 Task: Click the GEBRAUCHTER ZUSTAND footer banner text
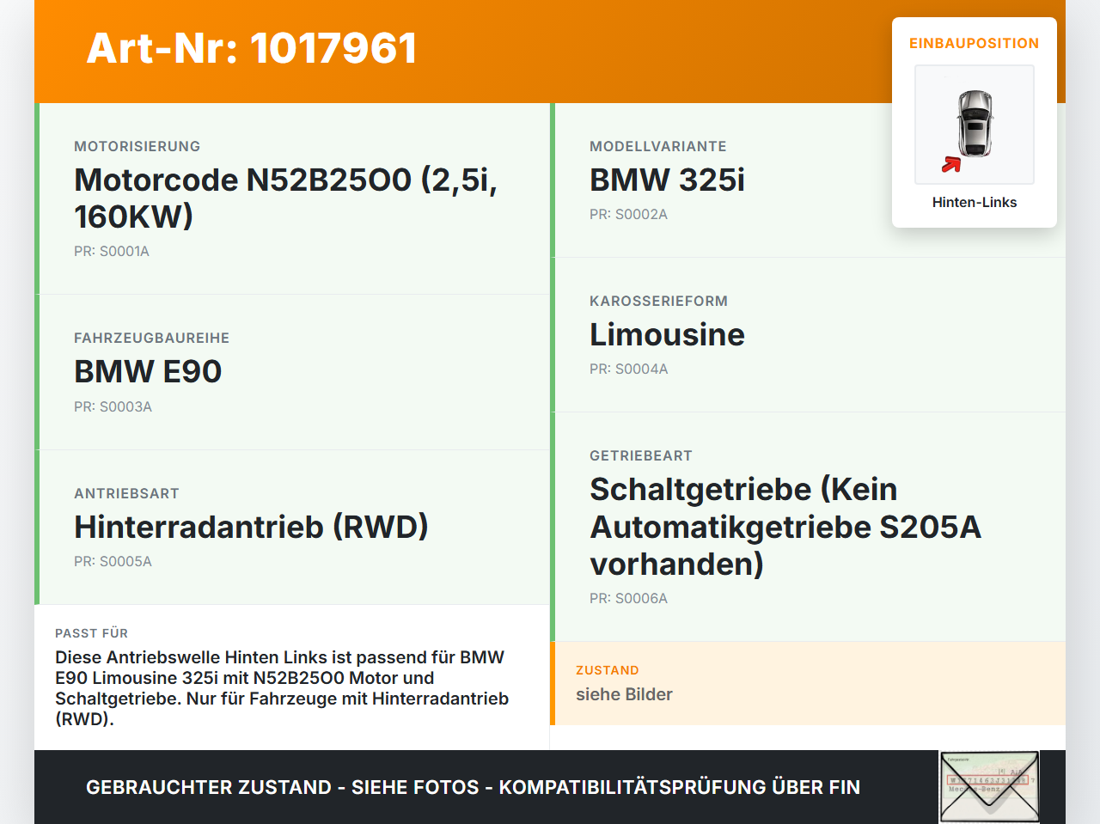[473, 787]
